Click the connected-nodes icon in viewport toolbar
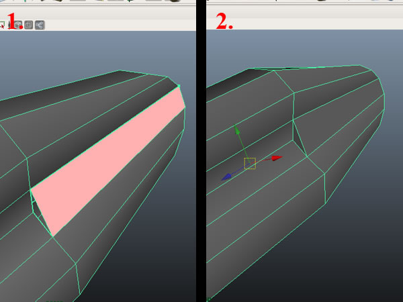 (x=40, y=25)
